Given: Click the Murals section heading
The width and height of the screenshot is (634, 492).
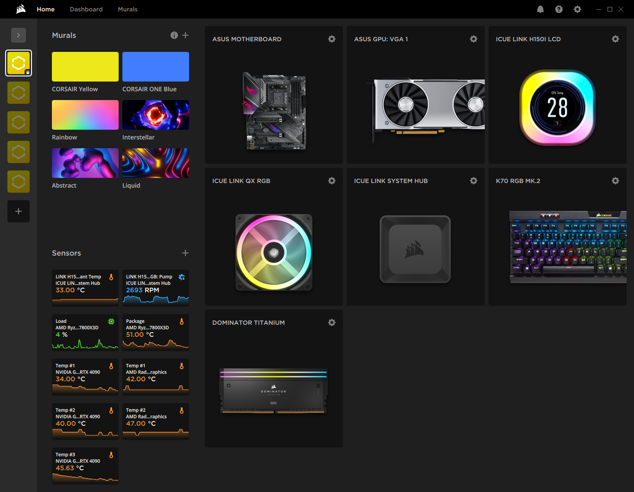Looking at the screenshot, I should pos(64,35).
